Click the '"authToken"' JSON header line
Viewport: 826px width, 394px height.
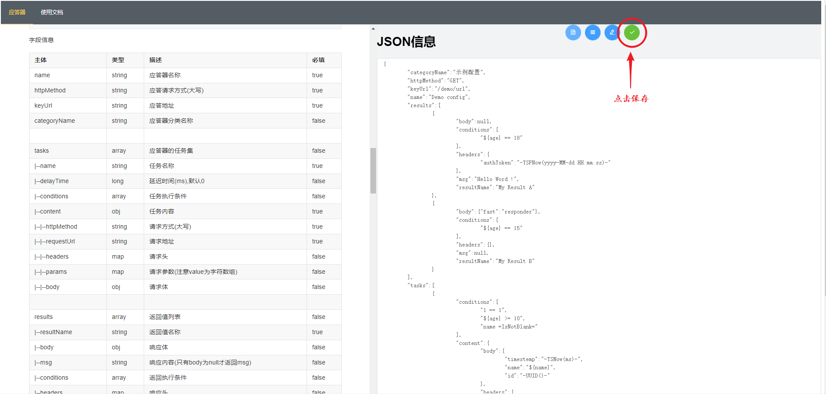(x=545, y=163)
